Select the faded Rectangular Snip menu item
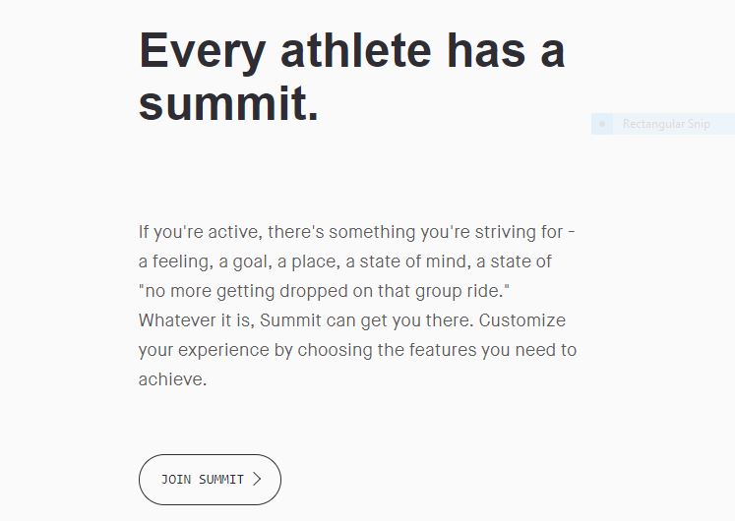The image size is (735, 521). pyautogui.click(x=665, y=125)
